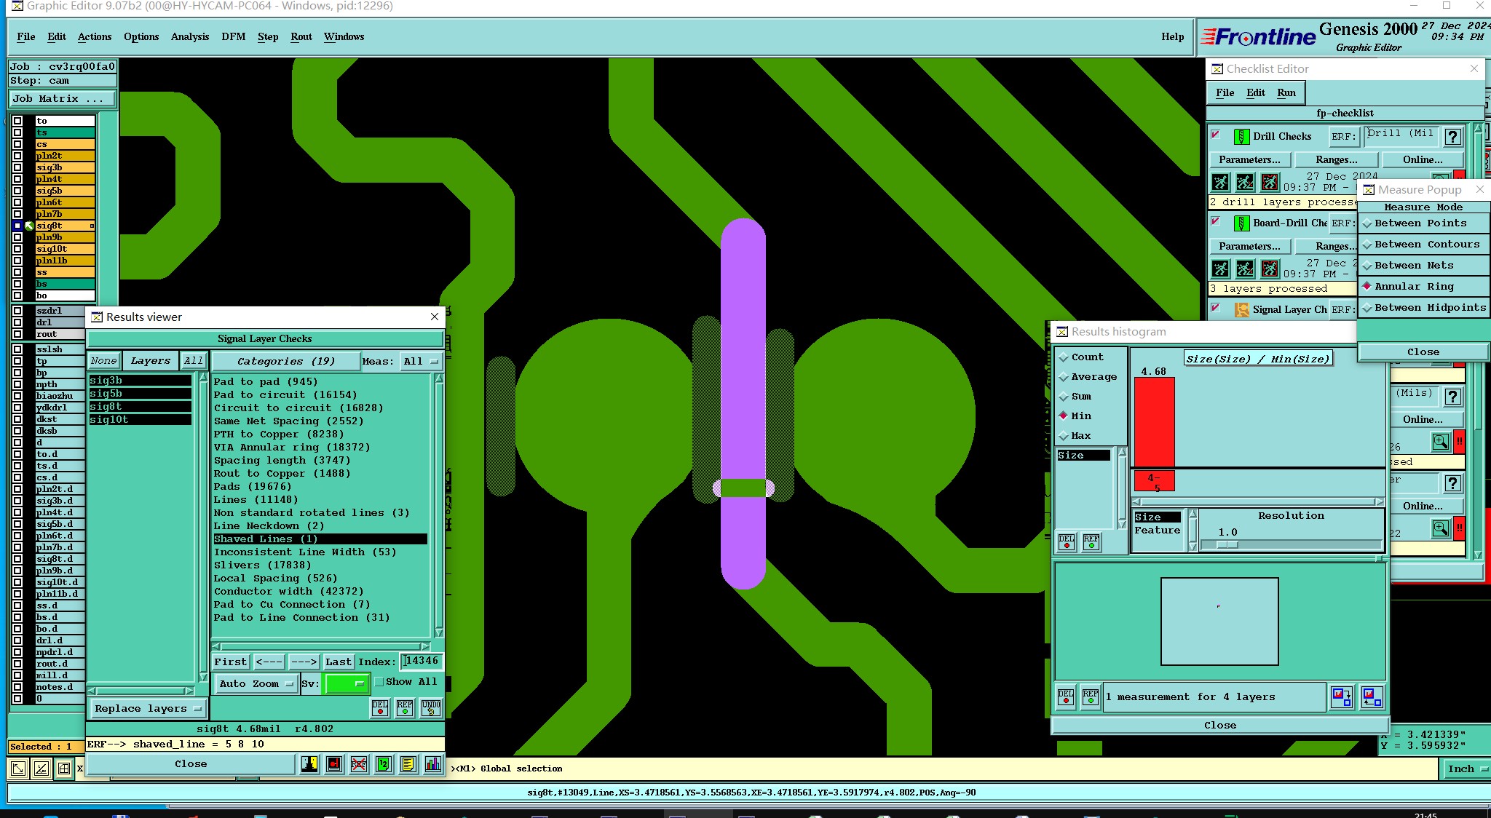Click the DEL icon in Results viewer
The image size is (1491, 818).
380,707
